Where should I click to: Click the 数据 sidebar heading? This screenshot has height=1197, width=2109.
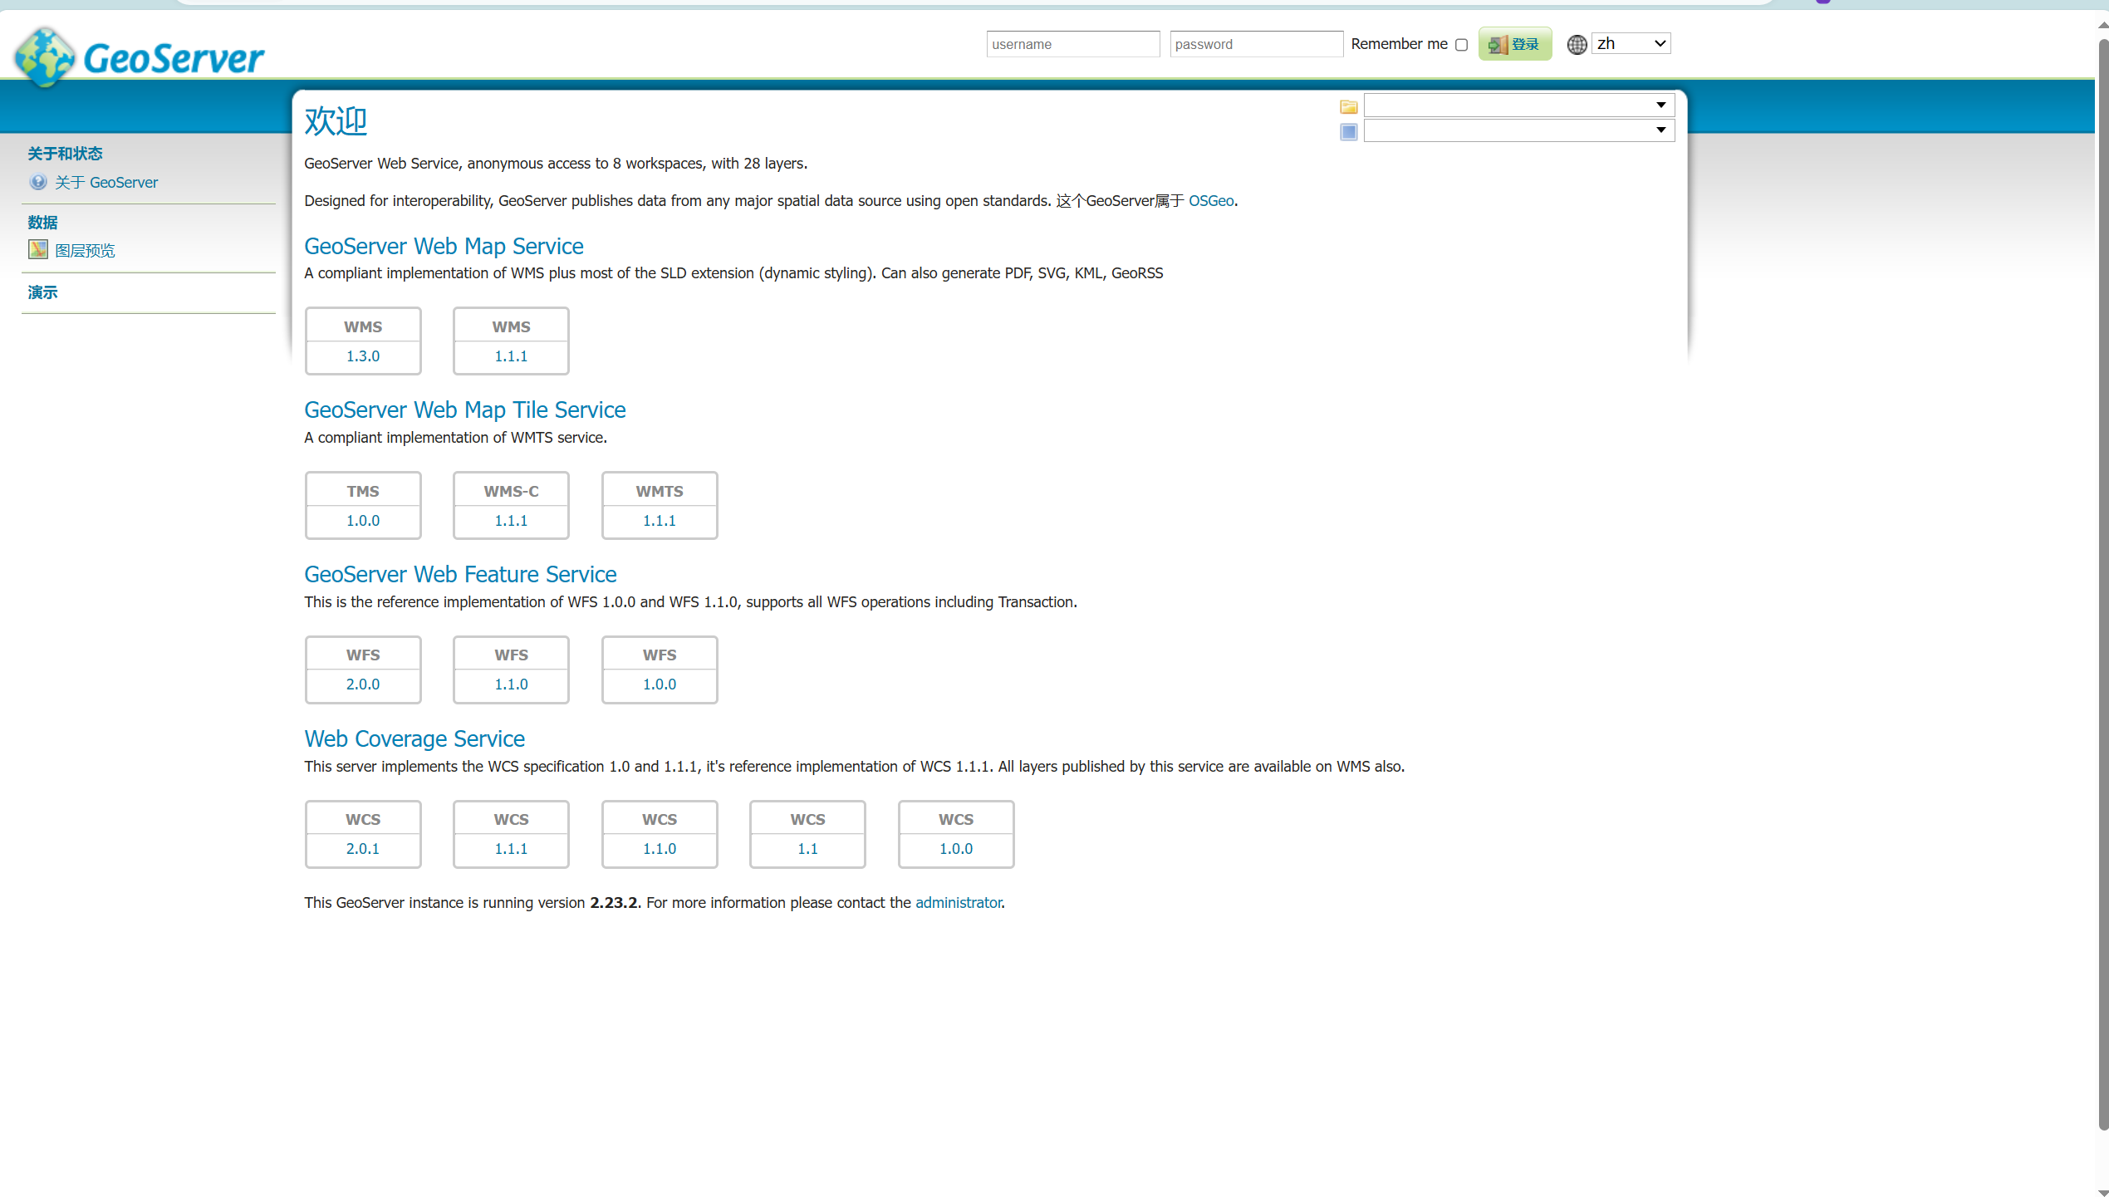click(42, 223)
